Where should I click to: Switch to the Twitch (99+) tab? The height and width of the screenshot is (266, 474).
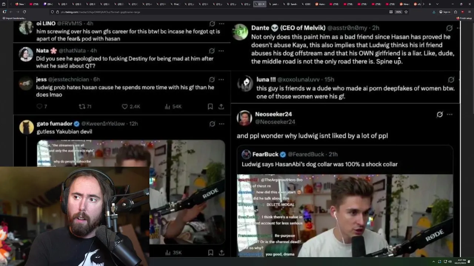48,4
